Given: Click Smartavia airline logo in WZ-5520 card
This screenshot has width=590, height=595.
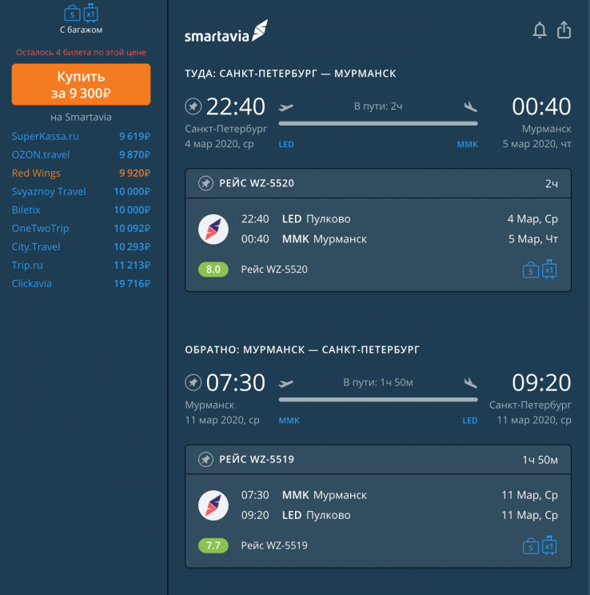Looking at the screenshot, I should coord(213,230).
